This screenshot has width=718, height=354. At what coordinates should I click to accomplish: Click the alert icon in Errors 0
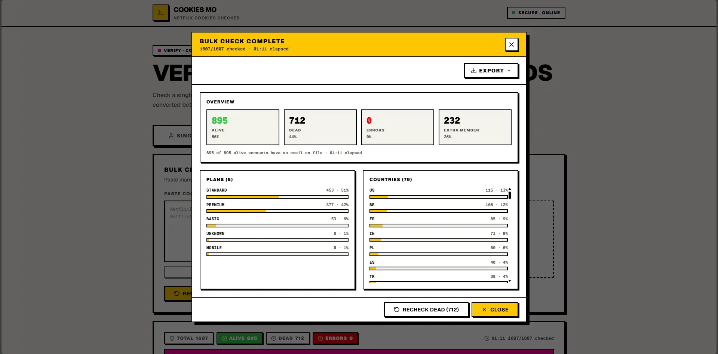(x=320, y=338)
